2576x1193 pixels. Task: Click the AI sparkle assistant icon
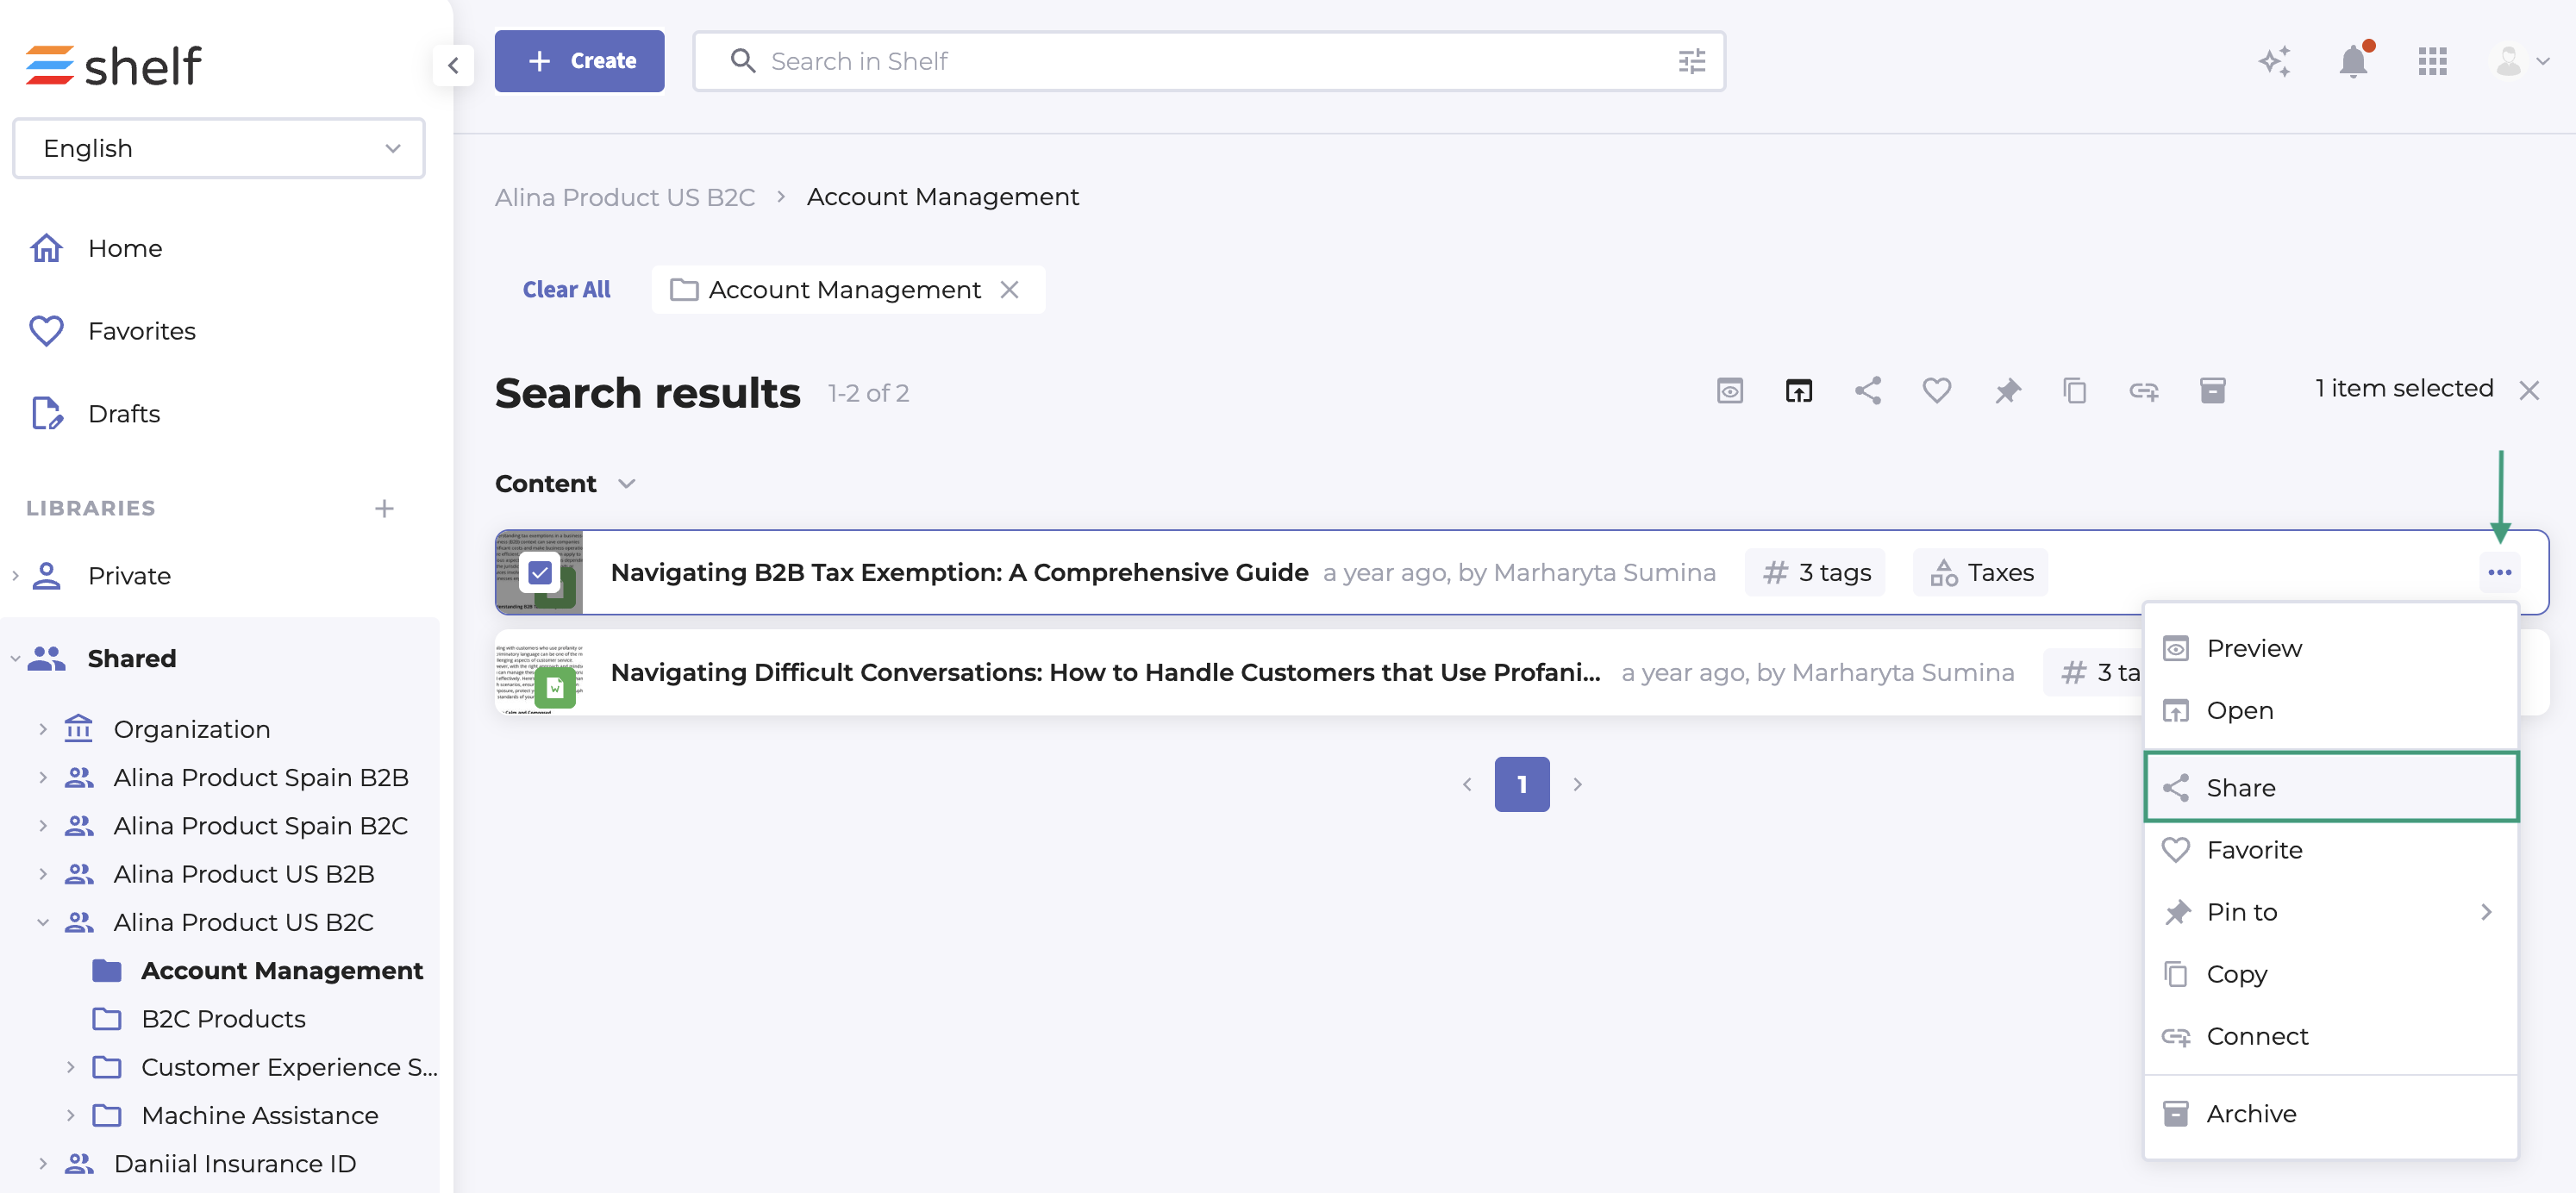tap(2274, 62)
